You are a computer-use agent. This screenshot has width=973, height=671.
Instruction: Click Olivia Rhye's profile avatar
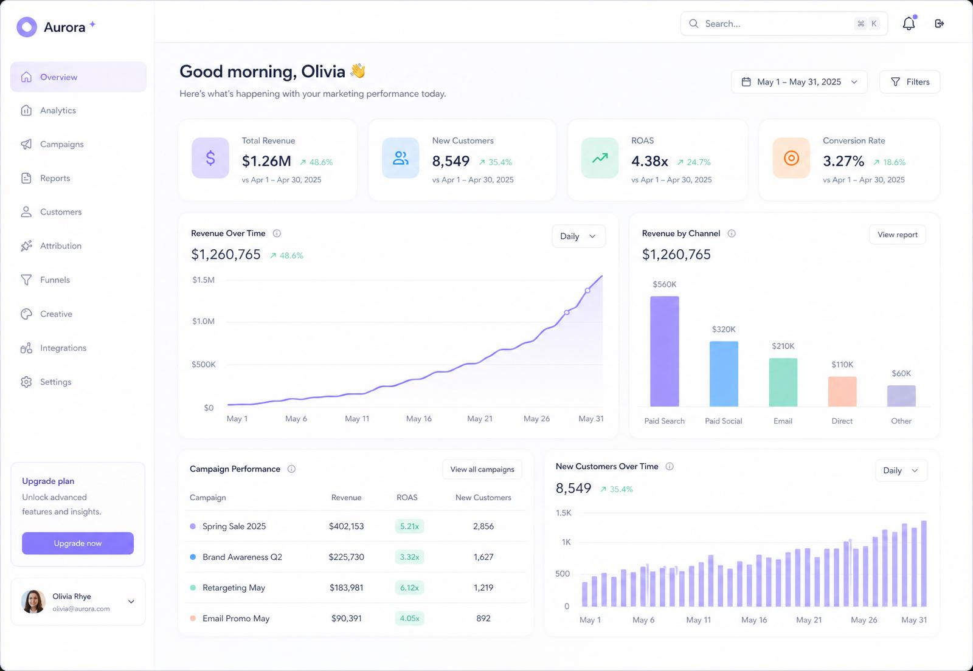coord(33,602)
